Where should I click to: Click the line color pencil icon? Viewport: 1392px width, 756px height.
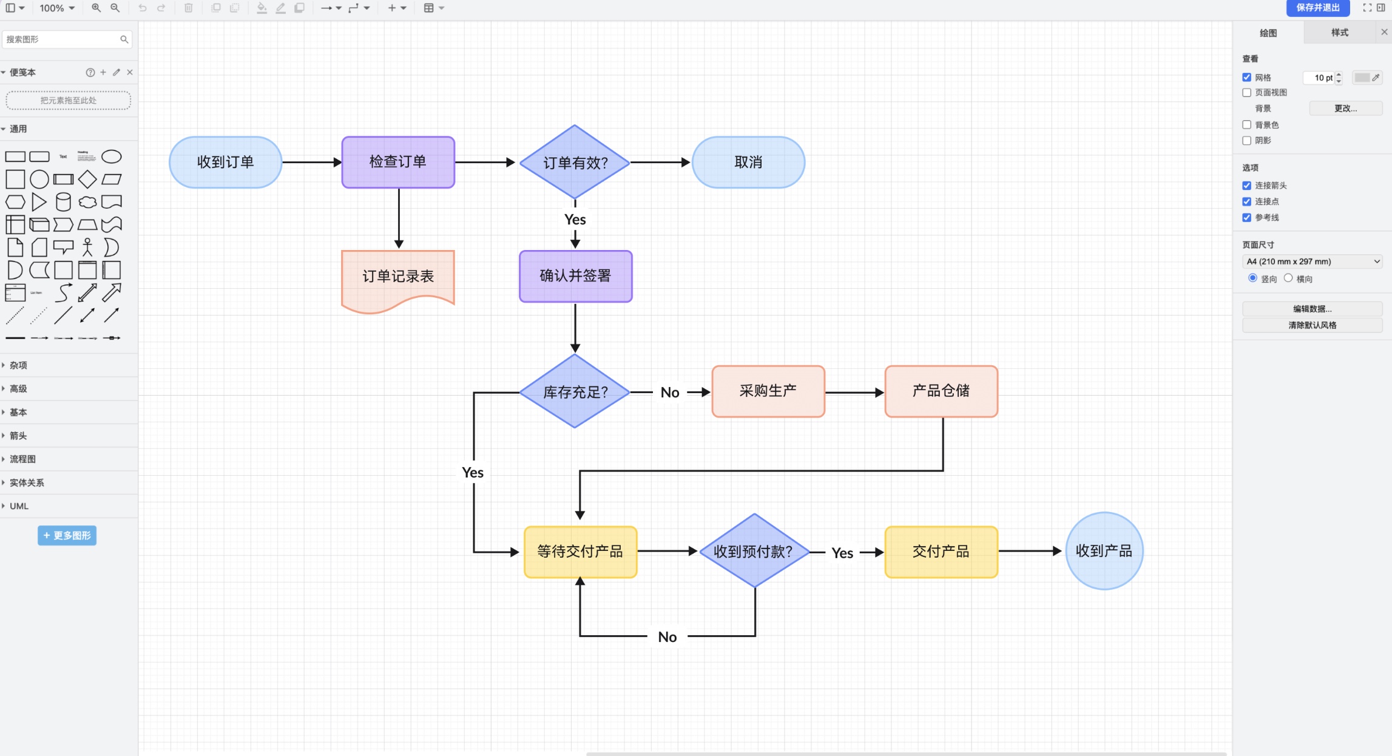pyautogui.click(x=280, y=8)
